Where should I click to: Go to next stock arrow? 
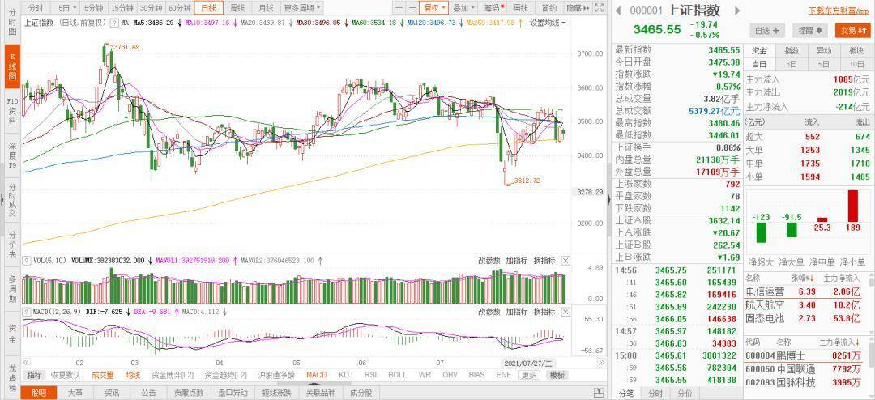click(737, 11)
